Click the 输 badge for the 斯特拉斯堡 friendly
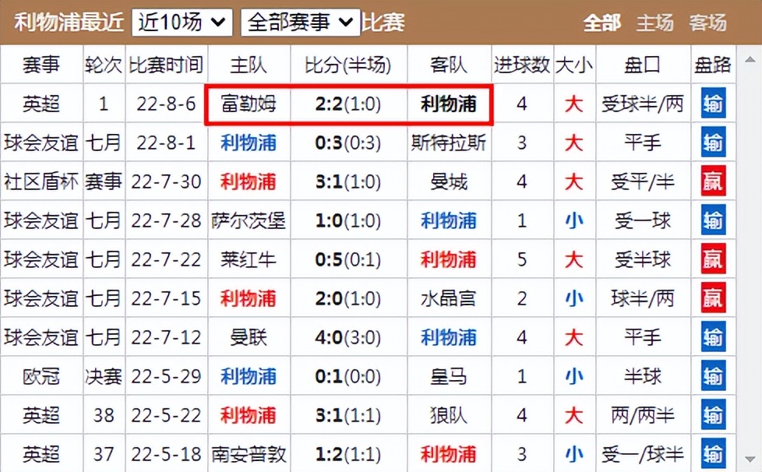The width and height of the screenshot is (762, 472). point(713,143)
